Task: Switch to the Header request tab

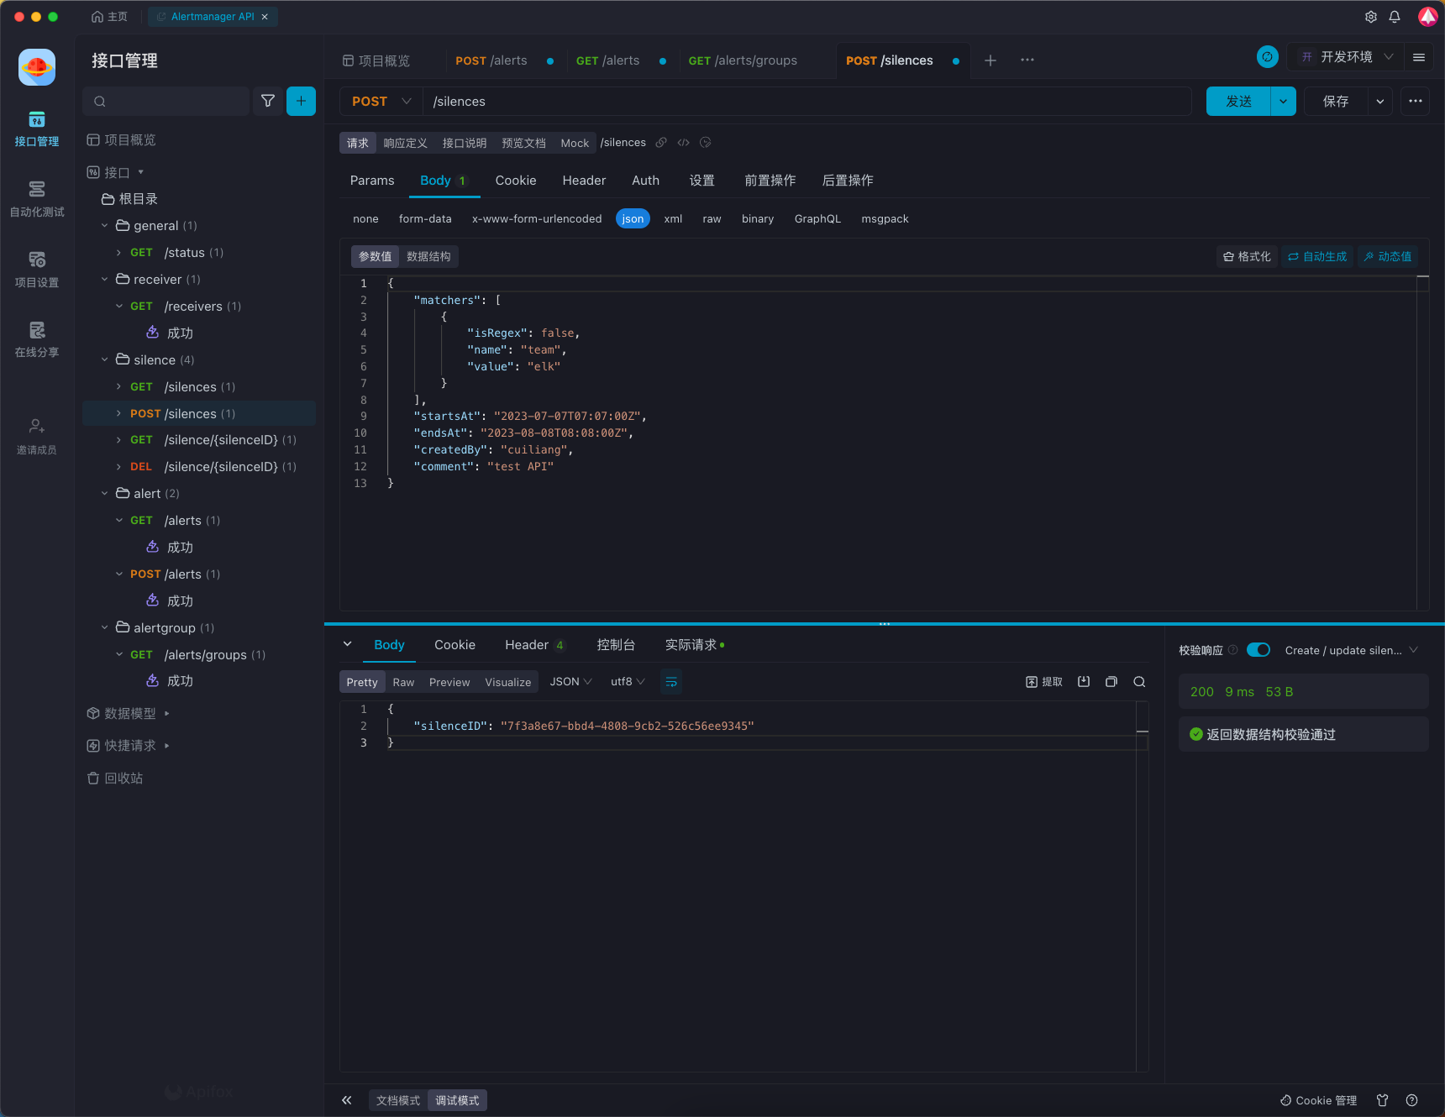Action: pyautogui.click(x=584, y=181)
